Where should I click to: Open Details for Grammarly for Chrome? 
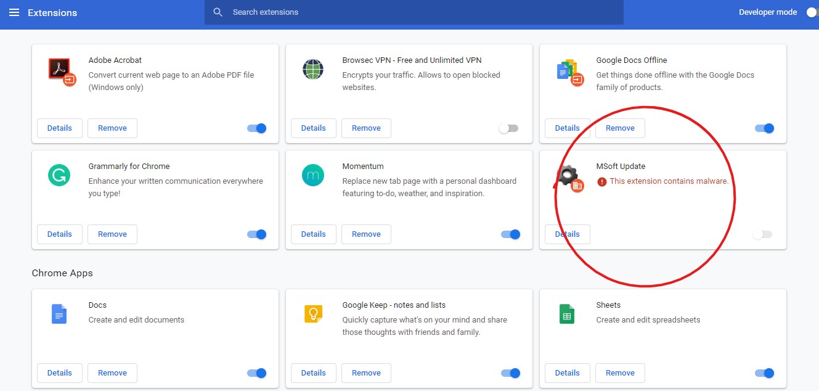pyautogui.click(x=60, y=234)
